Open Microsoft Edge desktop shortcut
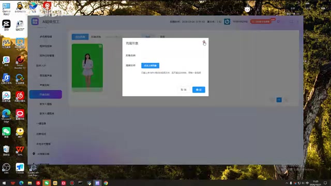Screen dimensions: 331x186 tap(6, 116)
